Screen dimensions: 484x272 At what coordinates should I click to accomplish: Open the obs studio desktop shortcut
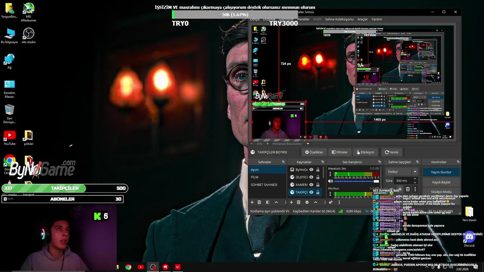click(28, 36)
